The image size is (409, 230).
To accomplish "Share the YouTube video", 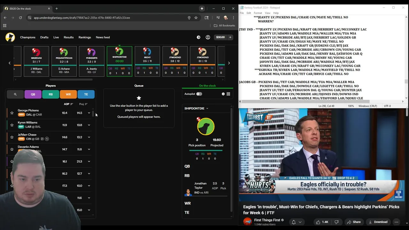I will [x=354, y=222].
